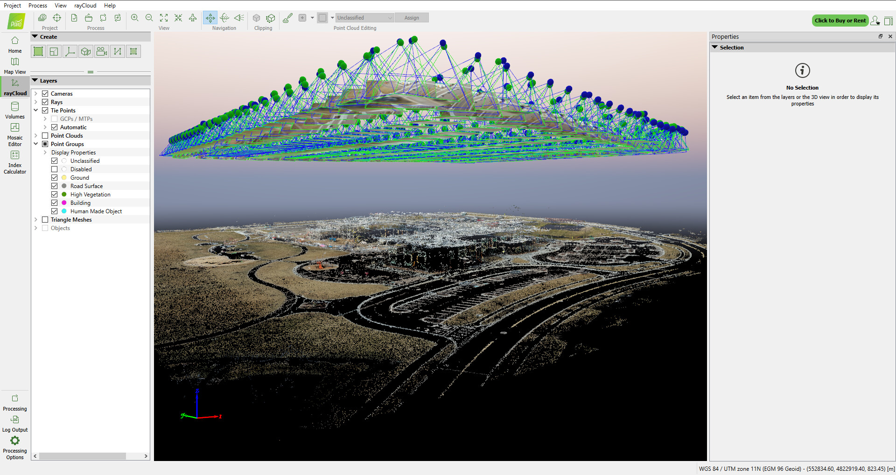Uncheck the High Vegetation point group
Screen dimensions: 896x475
pos(55,195)
